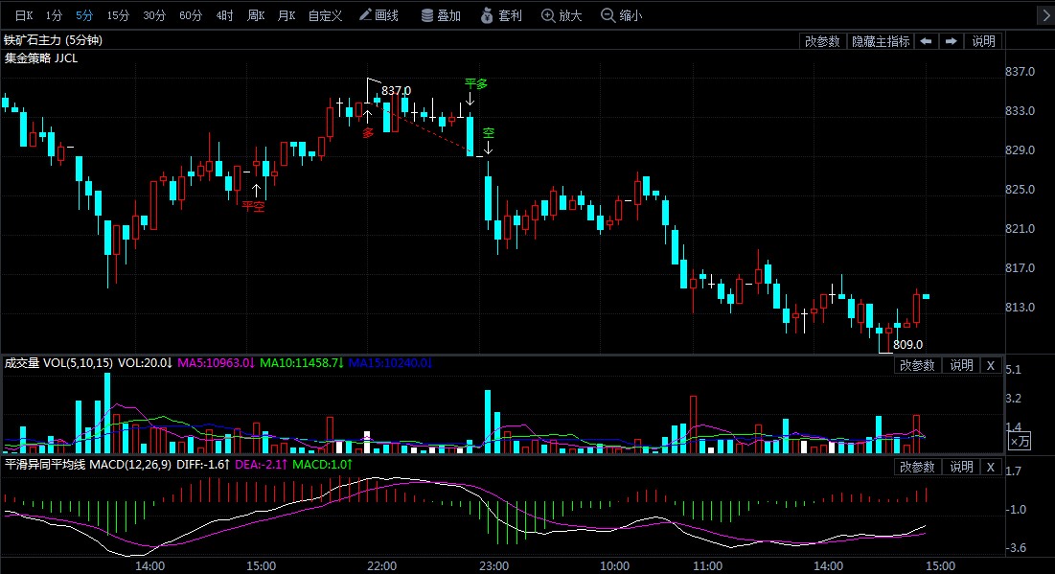Click the MA5:10963.0 volume value
The height and width of the screenshot is (574, 1055).
(x=216, y=363)
